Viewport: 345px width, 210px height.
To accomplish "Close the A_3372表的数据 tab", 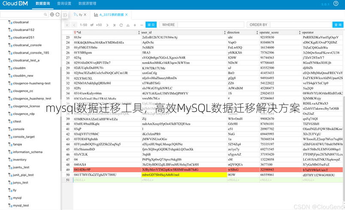I will pos(127,15).
